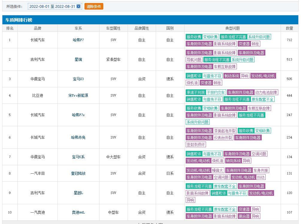Click the 247 complaint count
The height and width of the screenshot is (224, 301).
[x=289, y=115]
